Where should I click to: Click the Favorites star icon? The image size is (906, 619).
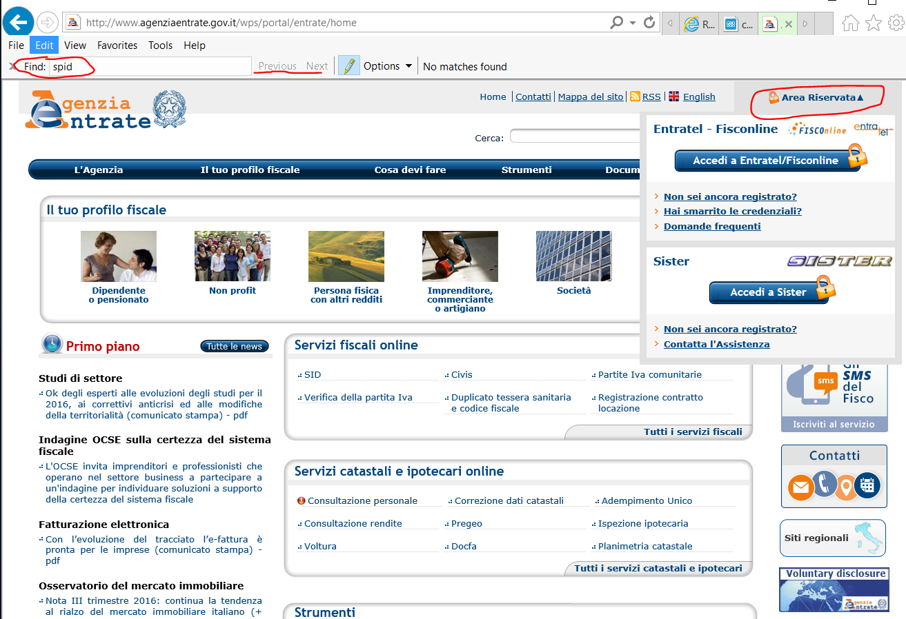[x=874, y=23]
